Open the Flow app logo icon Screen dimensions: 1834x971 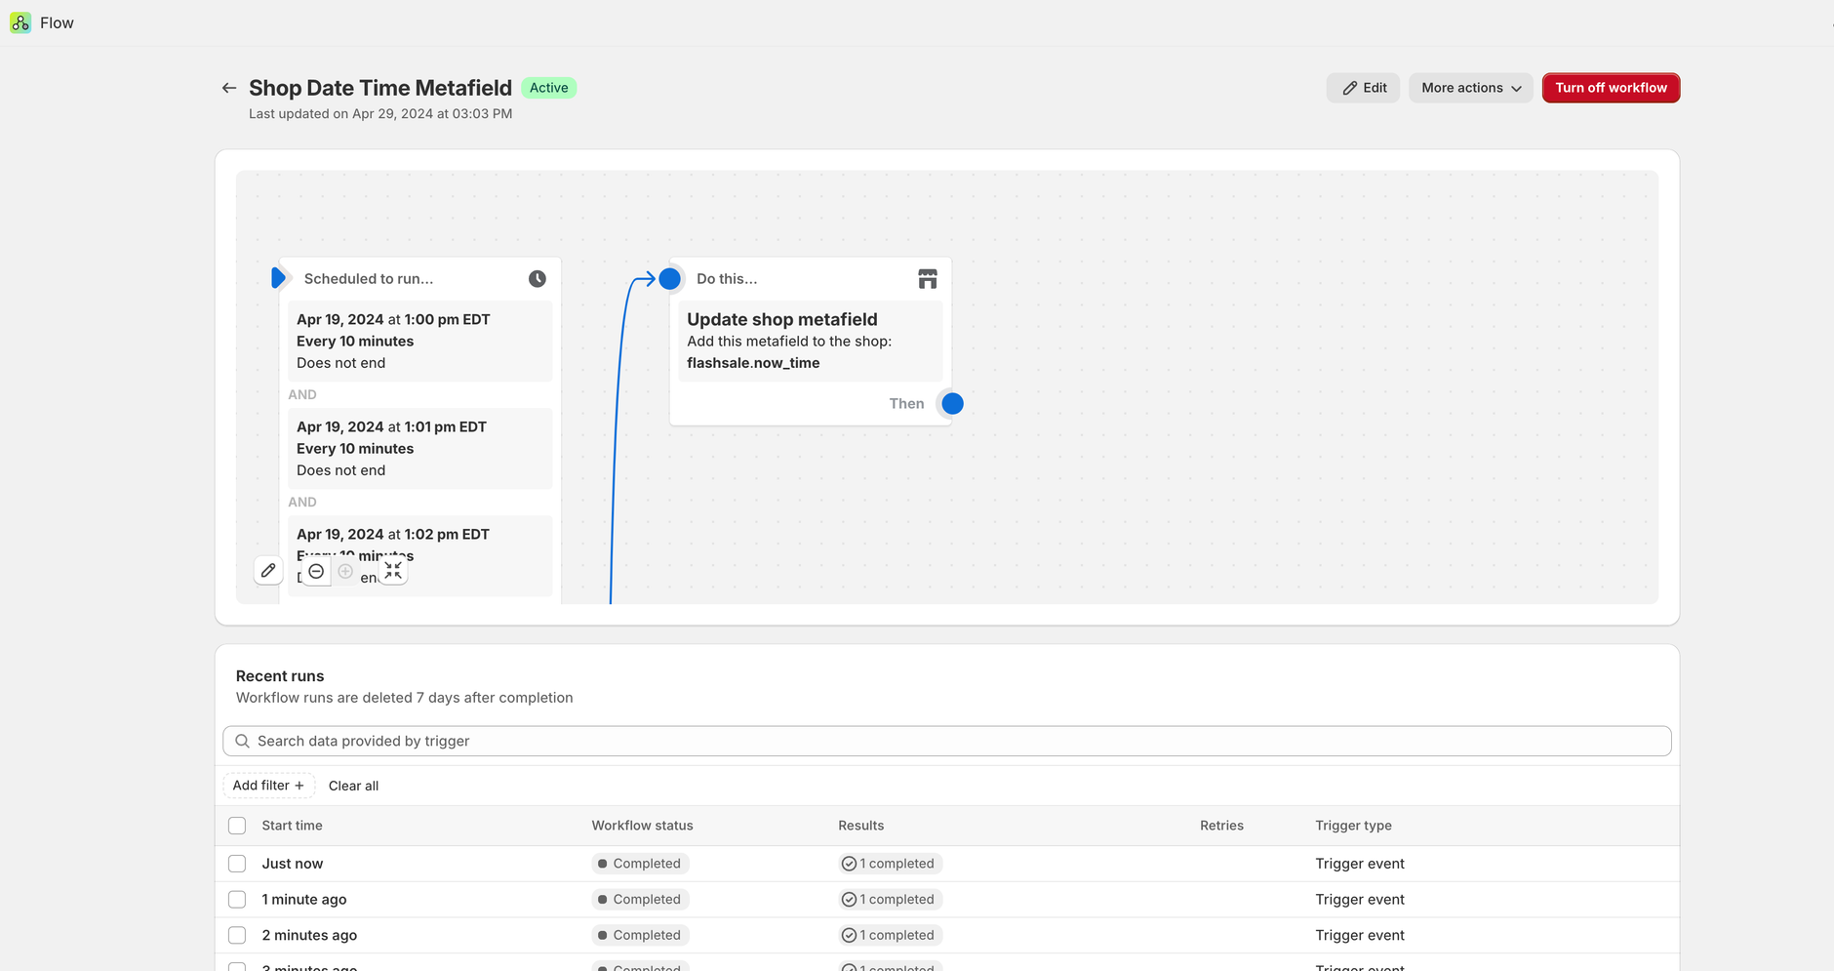[20, 22]
